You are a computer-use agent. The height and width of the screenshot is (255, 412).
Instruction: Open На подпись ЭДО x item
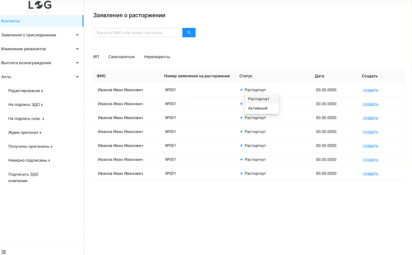25,105
